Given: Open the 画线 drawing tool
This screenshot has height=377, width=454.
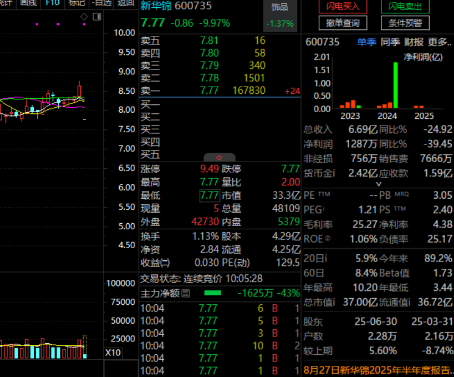Looking at the screenshot, I should [x=29, y=3].
